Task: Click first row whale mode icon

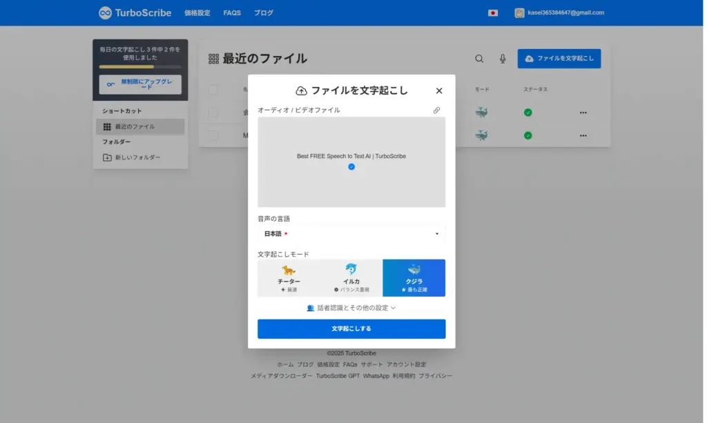Action: pos(481,112)
